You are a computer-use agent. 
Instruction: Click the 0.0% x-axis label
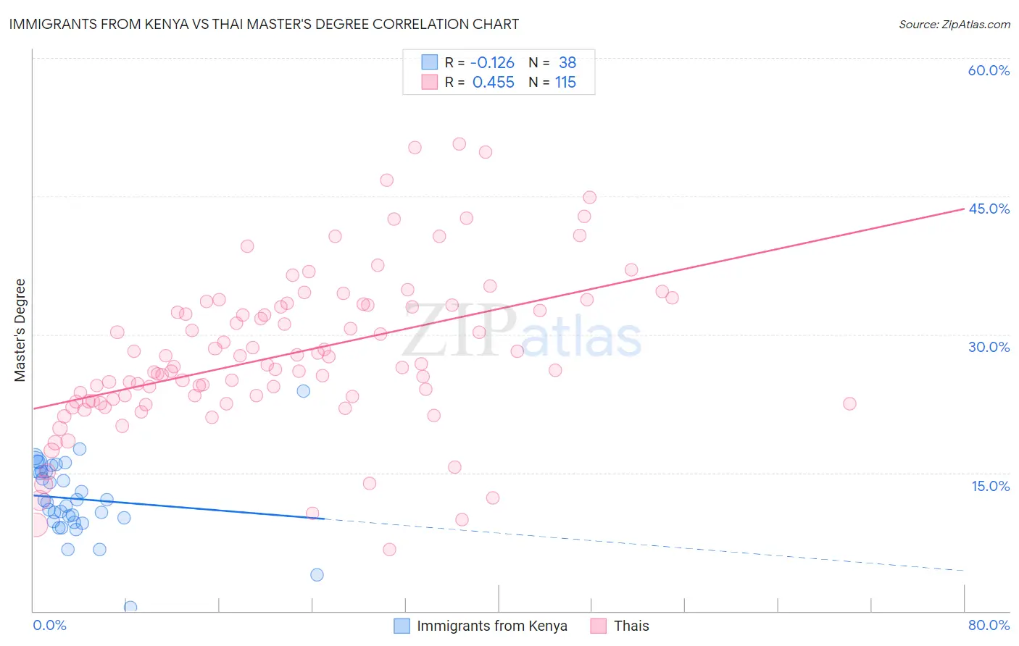[49, 625]
